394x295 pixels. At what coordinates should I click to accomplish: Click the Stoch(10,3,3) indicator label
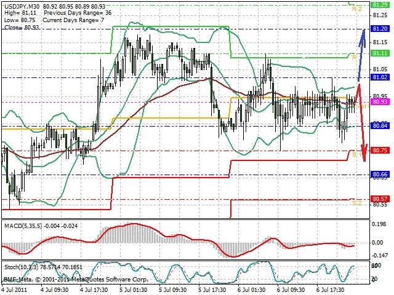(22, 267)
